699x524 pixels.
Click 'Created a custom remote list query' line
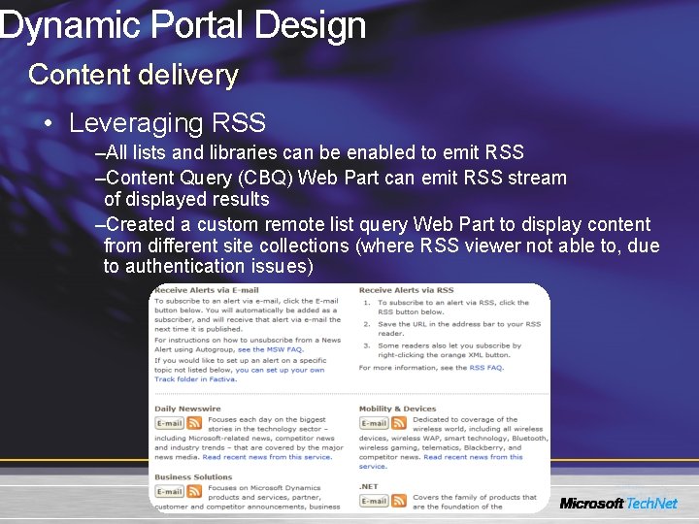(x=378, y=246)
